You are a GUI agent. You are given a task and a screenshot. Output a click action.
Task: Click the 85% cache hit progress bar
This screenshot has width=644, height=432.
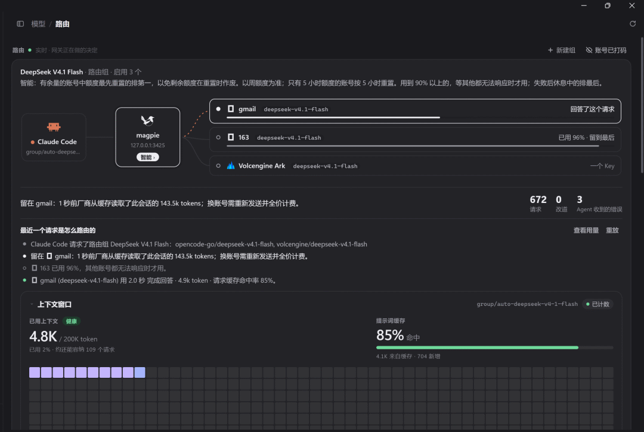tap(494, 348)
